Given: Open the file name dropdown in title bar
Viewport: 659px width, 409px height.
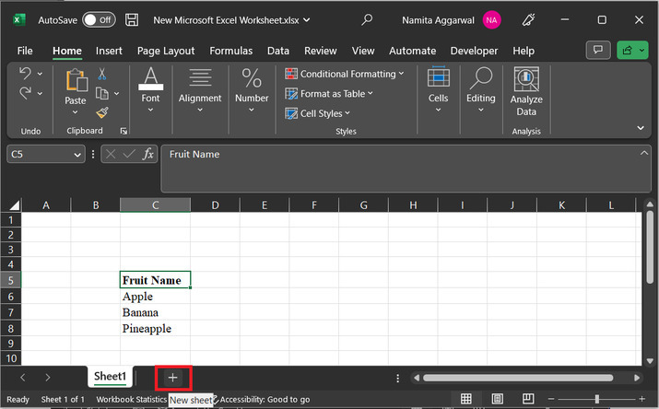Looking at the screenshot, I should pyautogui.click(x=307, y=19).
